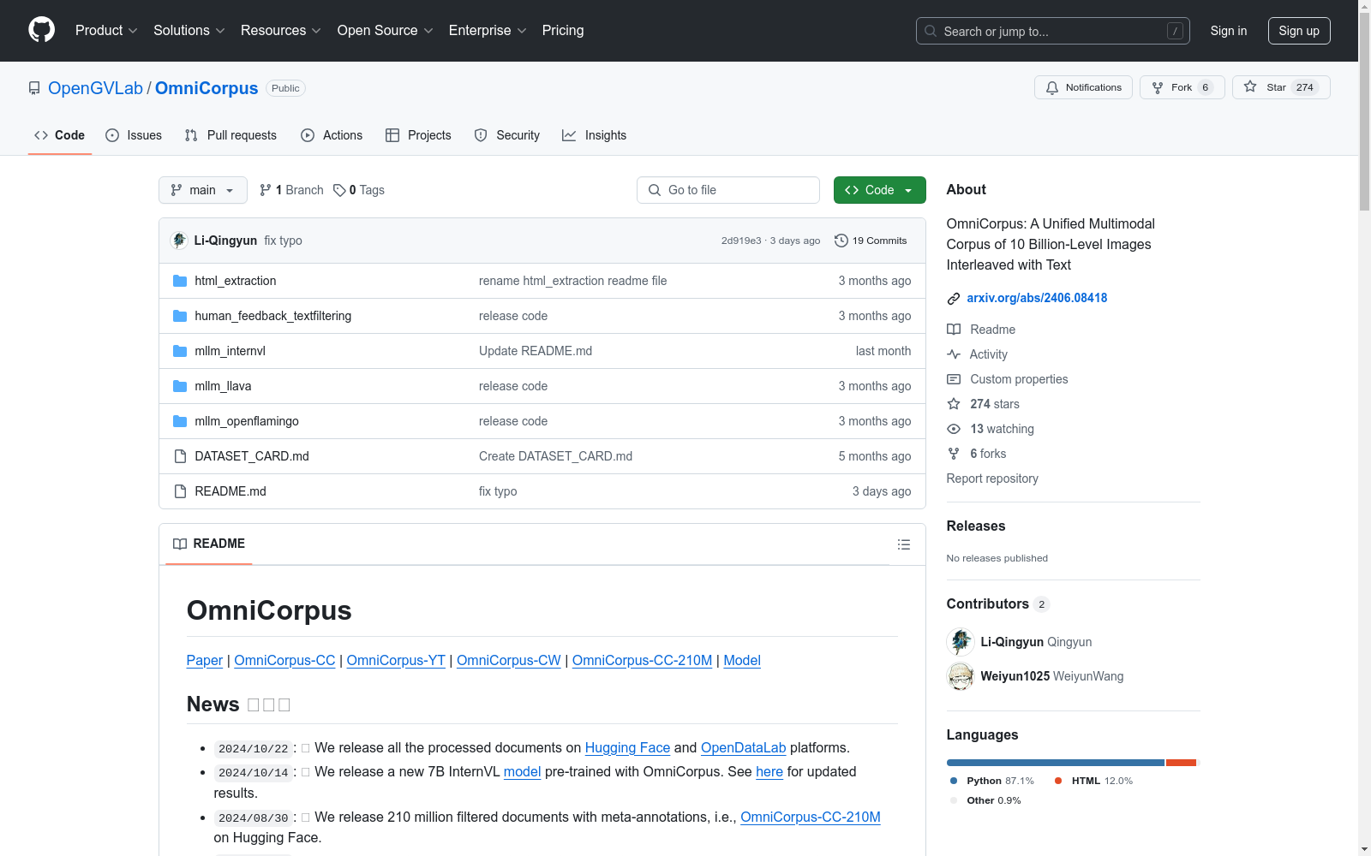This screenshot has width=1371, height=856.
Task: Click the commit hash 2d919e3
Action: [741, 241]
